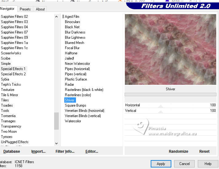Select UnPlugged Effects category
The image size is (219, 169).
coord(15,142)
